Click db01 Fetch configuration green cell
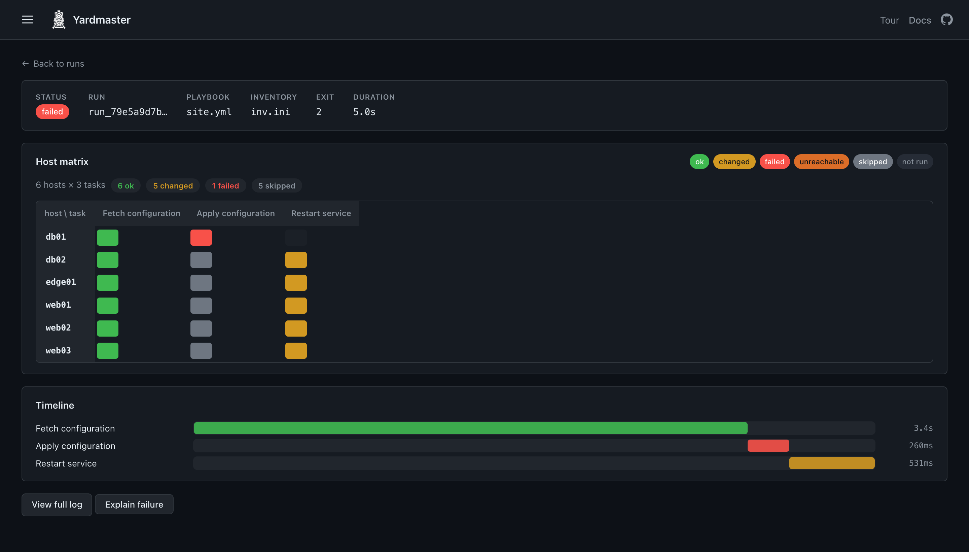Viewport: 969px width, 552px height. click(108, 237)
